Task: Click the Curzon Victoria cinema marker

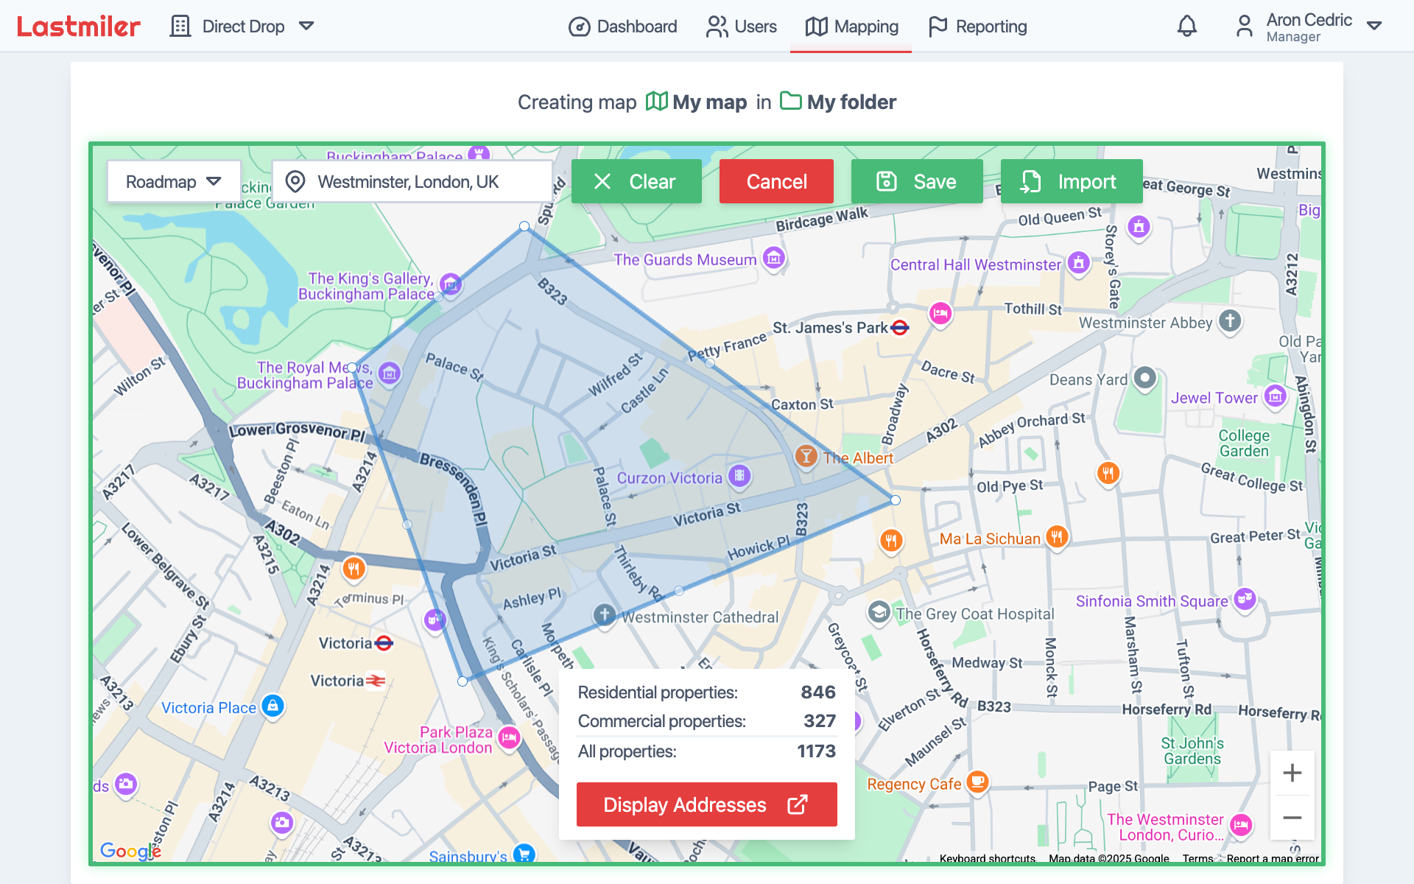Action: (739, 476)
